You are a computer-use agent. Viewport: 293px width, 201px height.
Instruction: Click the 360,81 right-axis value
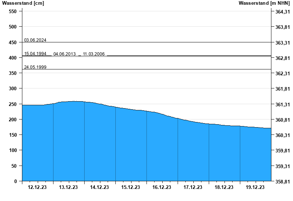point(282,120)
